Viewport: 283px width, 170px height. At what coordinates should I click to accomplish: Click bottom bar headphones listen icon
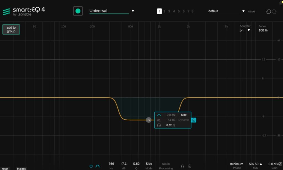182,166
